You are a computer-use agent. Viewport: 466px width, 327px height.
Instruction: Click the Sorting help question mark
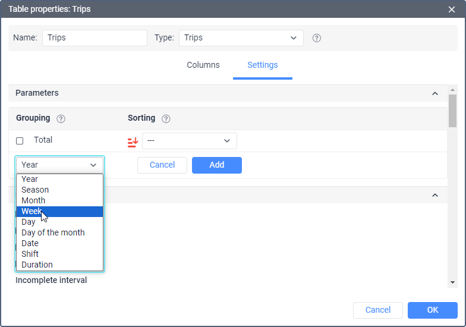[x=166, y=119]
